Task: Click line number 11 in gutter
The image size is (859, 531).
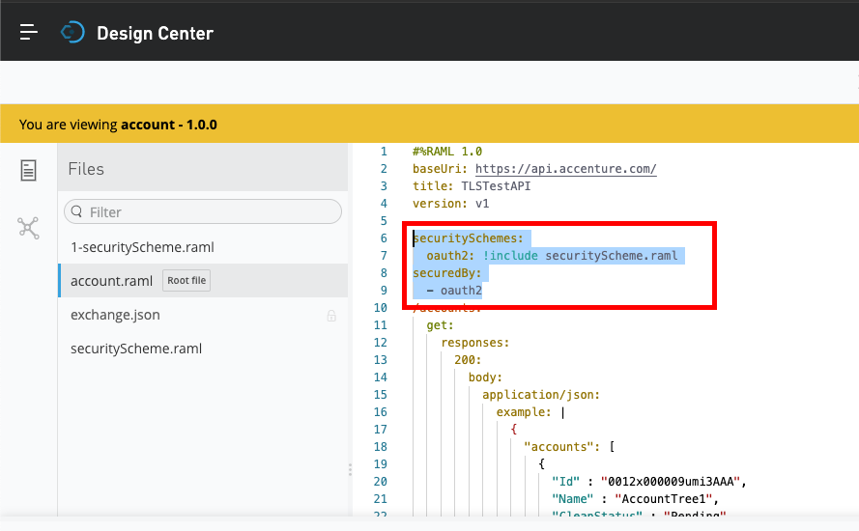Action: (x=383, y=325)
